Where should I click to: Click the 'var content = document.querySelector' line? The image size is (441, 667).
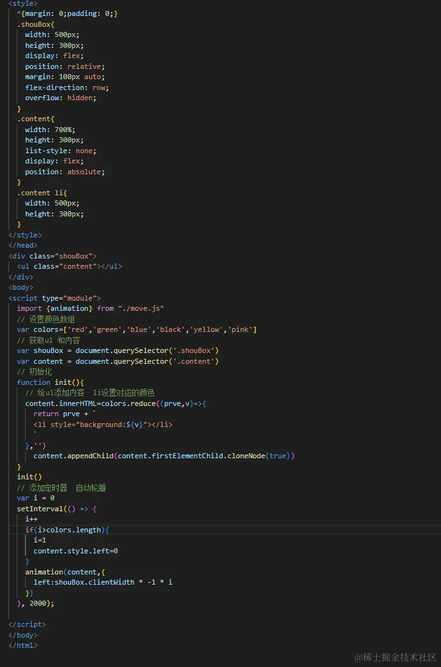click(118, 361)
